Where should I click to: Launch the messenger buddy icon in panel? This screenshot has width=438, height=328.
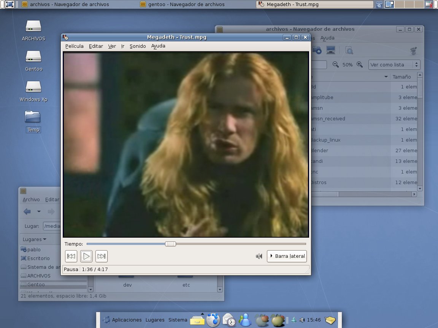coord(245,320)
